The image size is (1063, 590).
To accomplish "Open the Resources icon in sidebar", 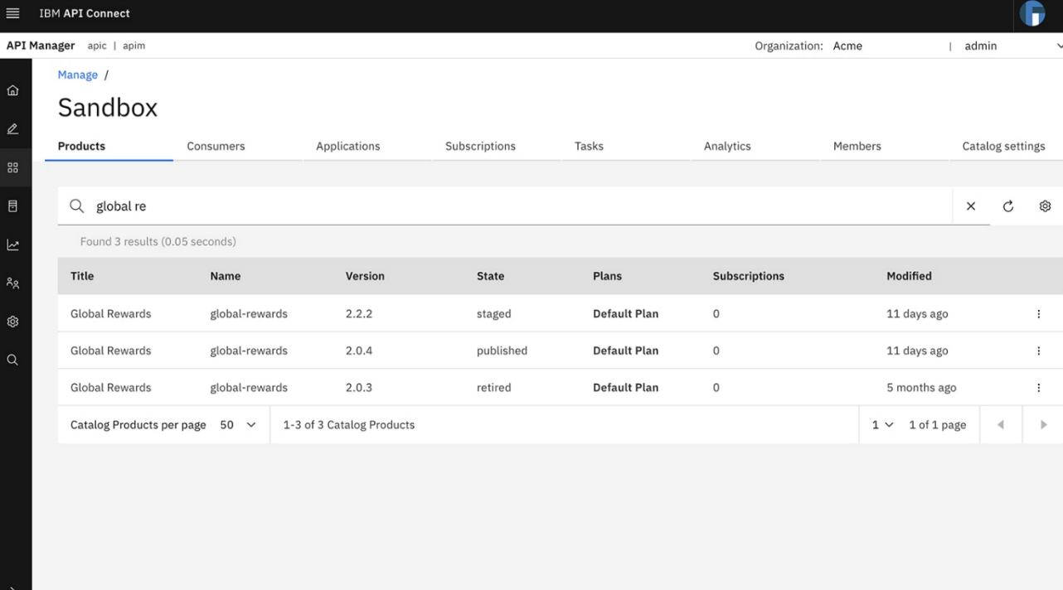I will [x=12, y=206].
